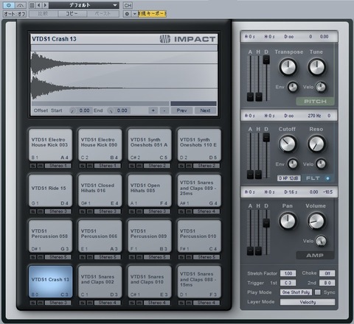Toggle the plugin power activate icon

pos(9,5)
